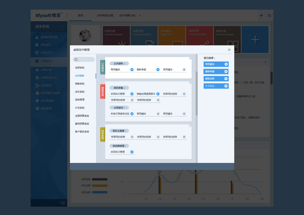Select 费用预算系统 category
304x215 pixels.
(82, 124)
